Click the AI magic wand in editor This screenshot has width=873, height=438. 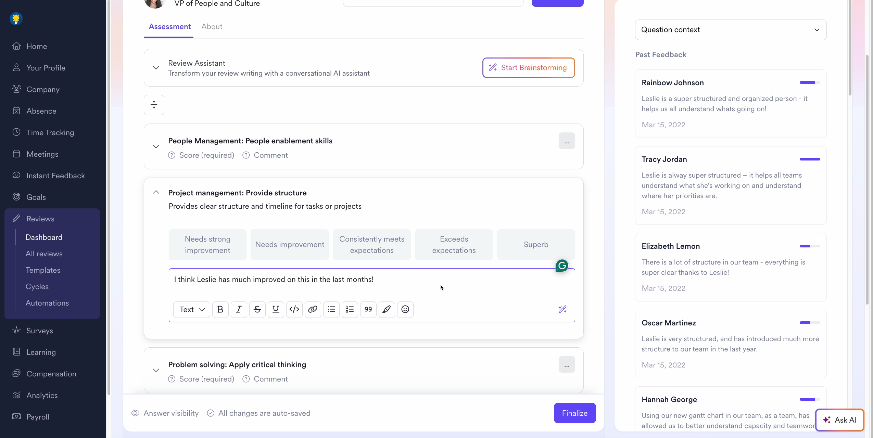click(562, 309)
